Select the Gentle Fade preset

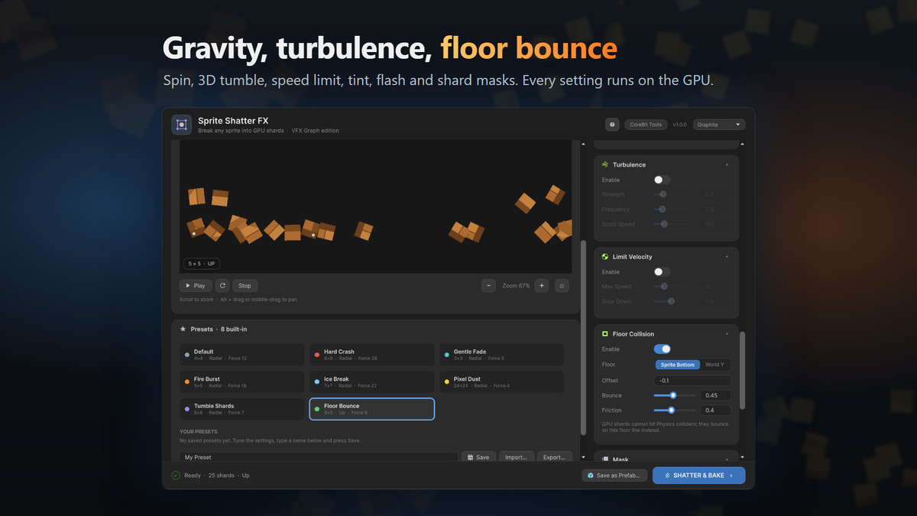pos(501,355)
